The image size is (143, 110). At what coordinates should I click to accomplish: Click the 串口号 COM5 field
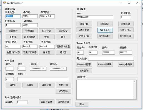tap(30, 16)
